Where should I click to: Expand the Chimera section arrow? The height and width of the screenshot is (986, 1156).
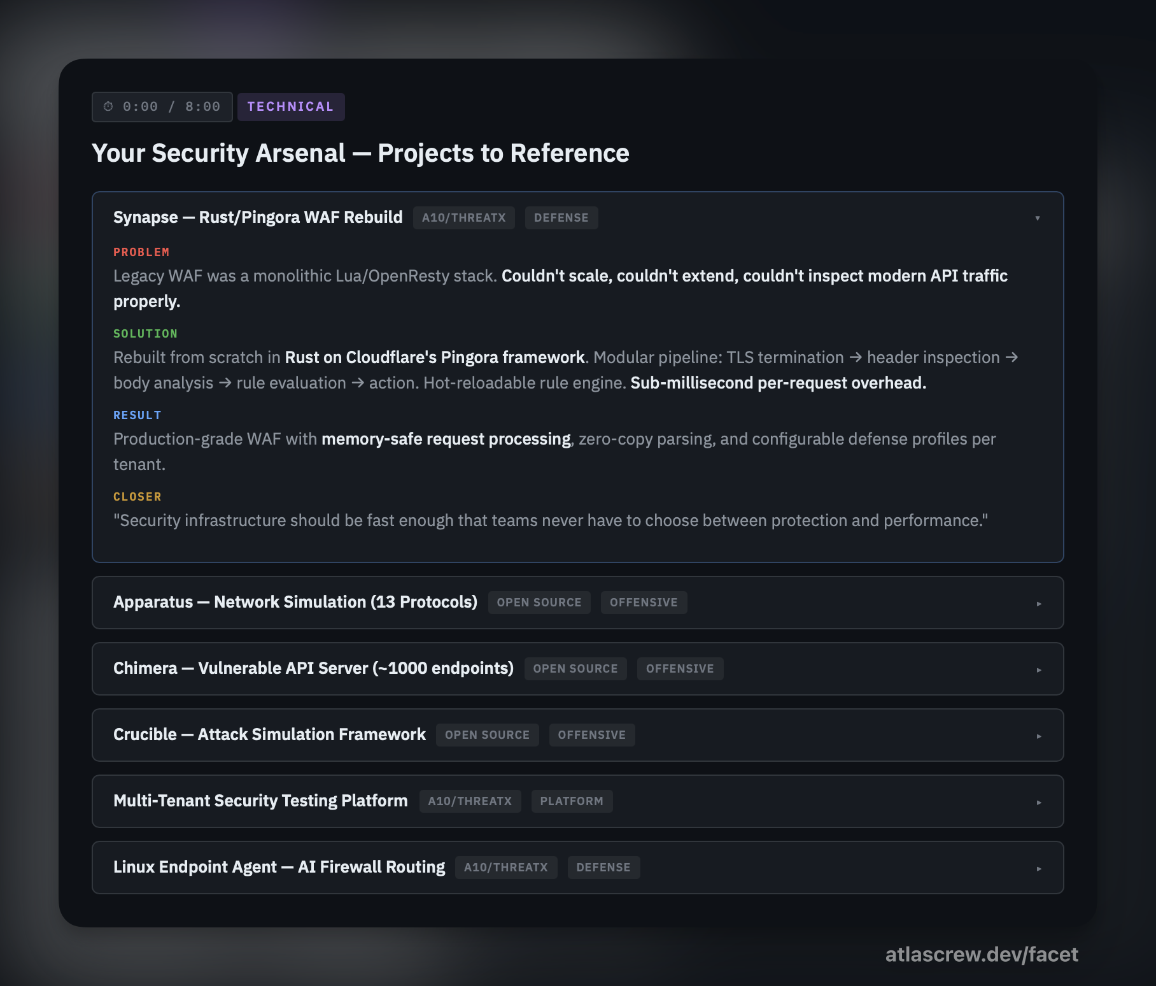click(x=1039, y=669)
